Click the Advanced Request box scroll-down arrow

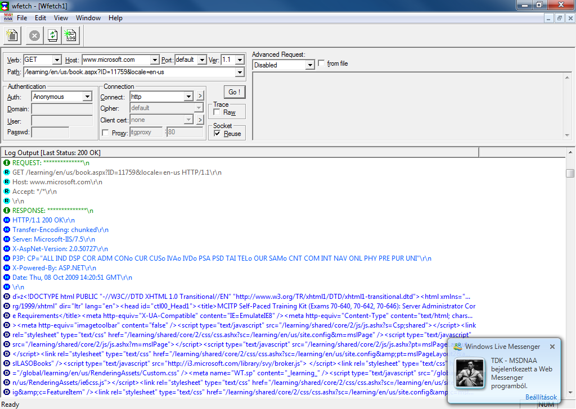click(567, 135)
